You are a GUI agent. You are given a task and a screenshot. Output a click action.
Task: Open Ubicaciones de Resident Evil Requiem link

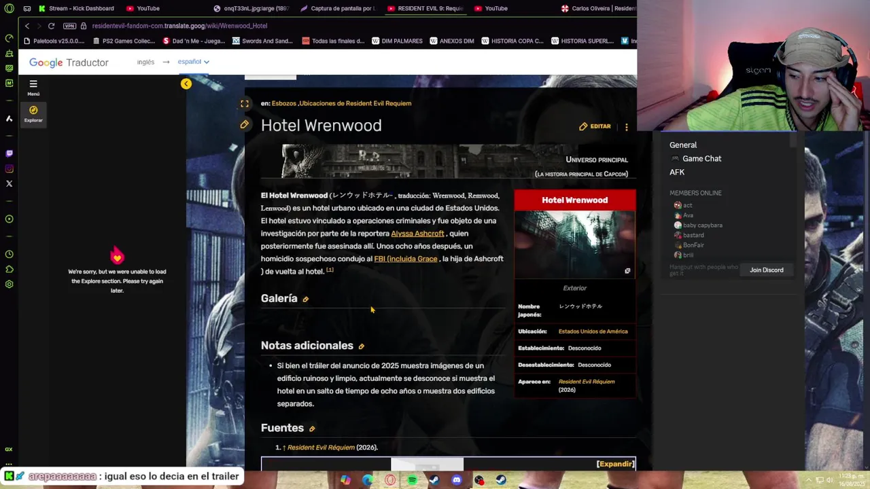[x=355, y=103]
